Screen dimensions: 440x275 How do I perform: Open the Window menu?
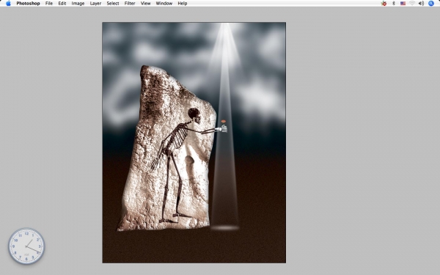pos(164,4)
